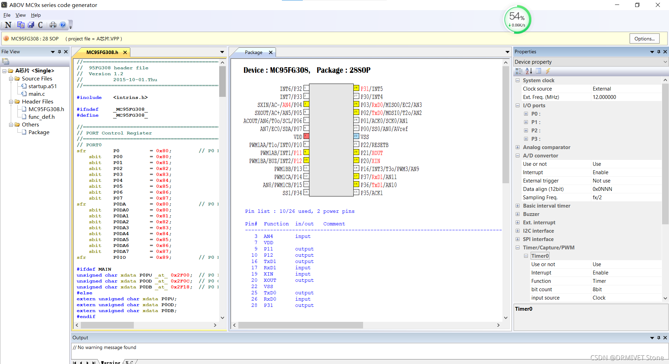Close the Properties panel
The height and width of the screenshot is (364, 669).
pyautogui.click(x=665, y=52)
